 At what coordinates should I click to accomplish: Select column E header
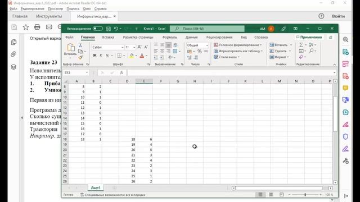[144, 81]
